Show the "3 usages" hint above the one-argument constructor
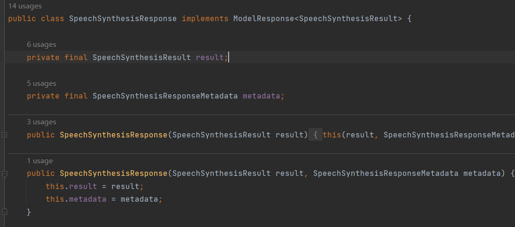 41,122
